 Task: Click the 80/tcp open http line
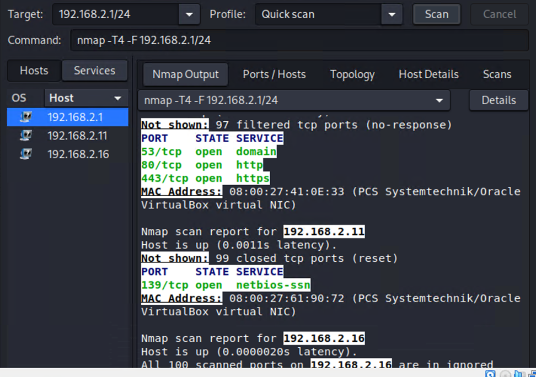pos(202,165)
